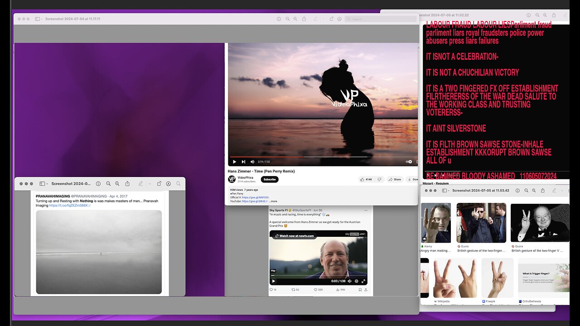This screenshot has width=580, height=326.
Task: Click search field in Screenshot 11.17.11 window
Action: (x=380, y=19)
